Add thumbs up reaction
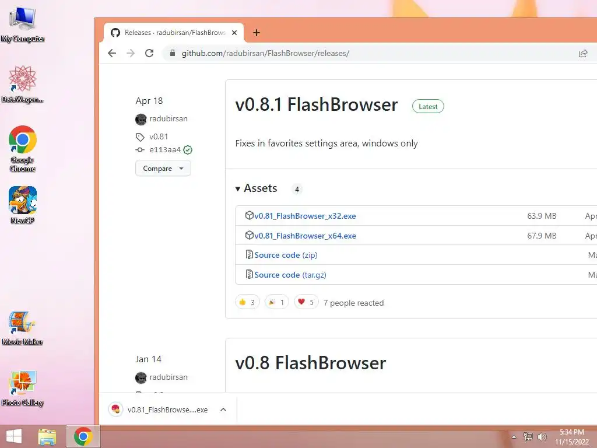This screenshot has width=597, height=448. coord(247,302)
